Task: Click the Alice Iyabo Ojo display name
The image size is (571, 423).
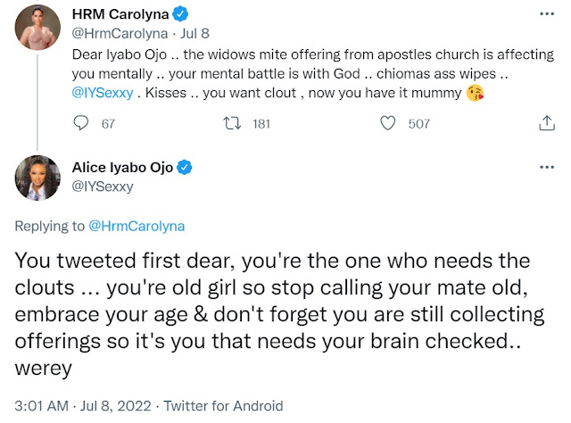Action: click(x=122, y=167)
